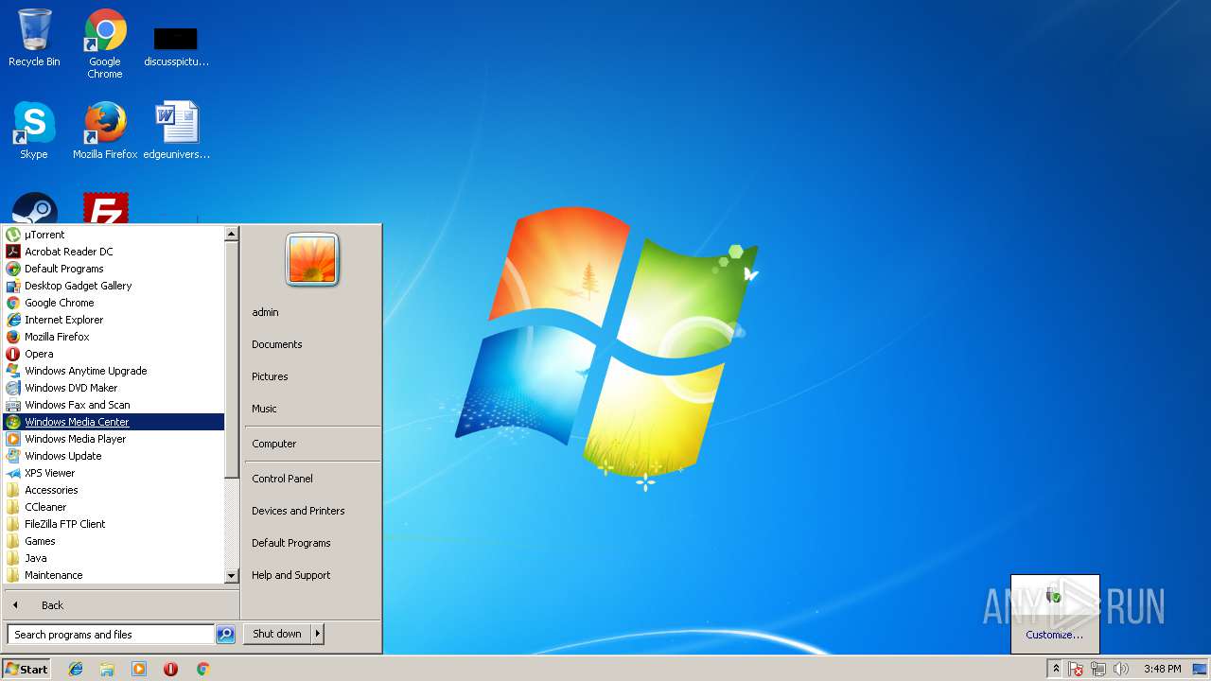Screen dimensions: 1211x681
Task: Open the Action Center flag tray icon
Action: [1077, 669]
